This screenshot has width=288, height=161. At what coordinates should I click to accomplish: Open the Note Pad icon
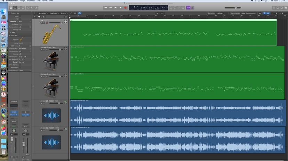(278, 8)
